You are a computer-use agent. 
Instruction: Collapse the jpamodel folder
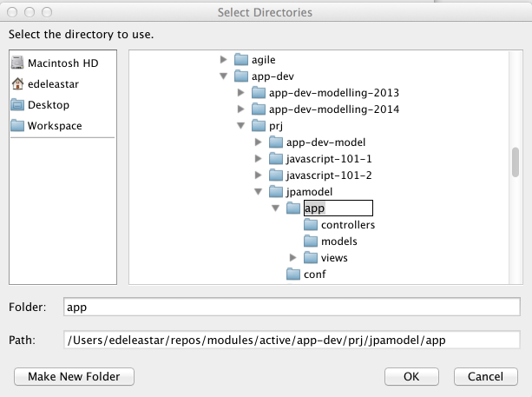tap(259, 191)
